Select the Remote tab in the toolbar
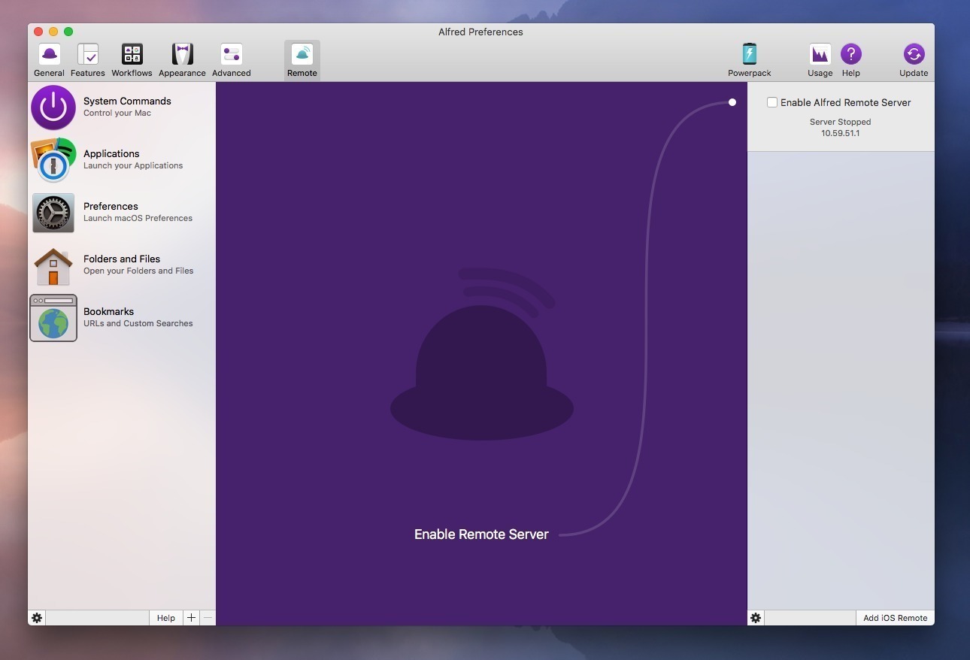Image resolution: width=970 pixels, height=660 pixels. point(302,60)
